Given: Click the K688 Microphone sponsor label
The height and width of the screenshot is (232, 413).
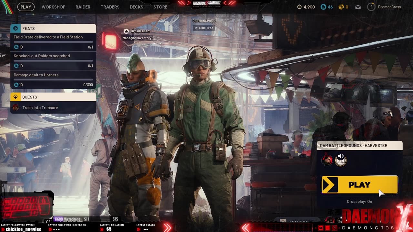Looking at the screenshot, I should (67, 219).
